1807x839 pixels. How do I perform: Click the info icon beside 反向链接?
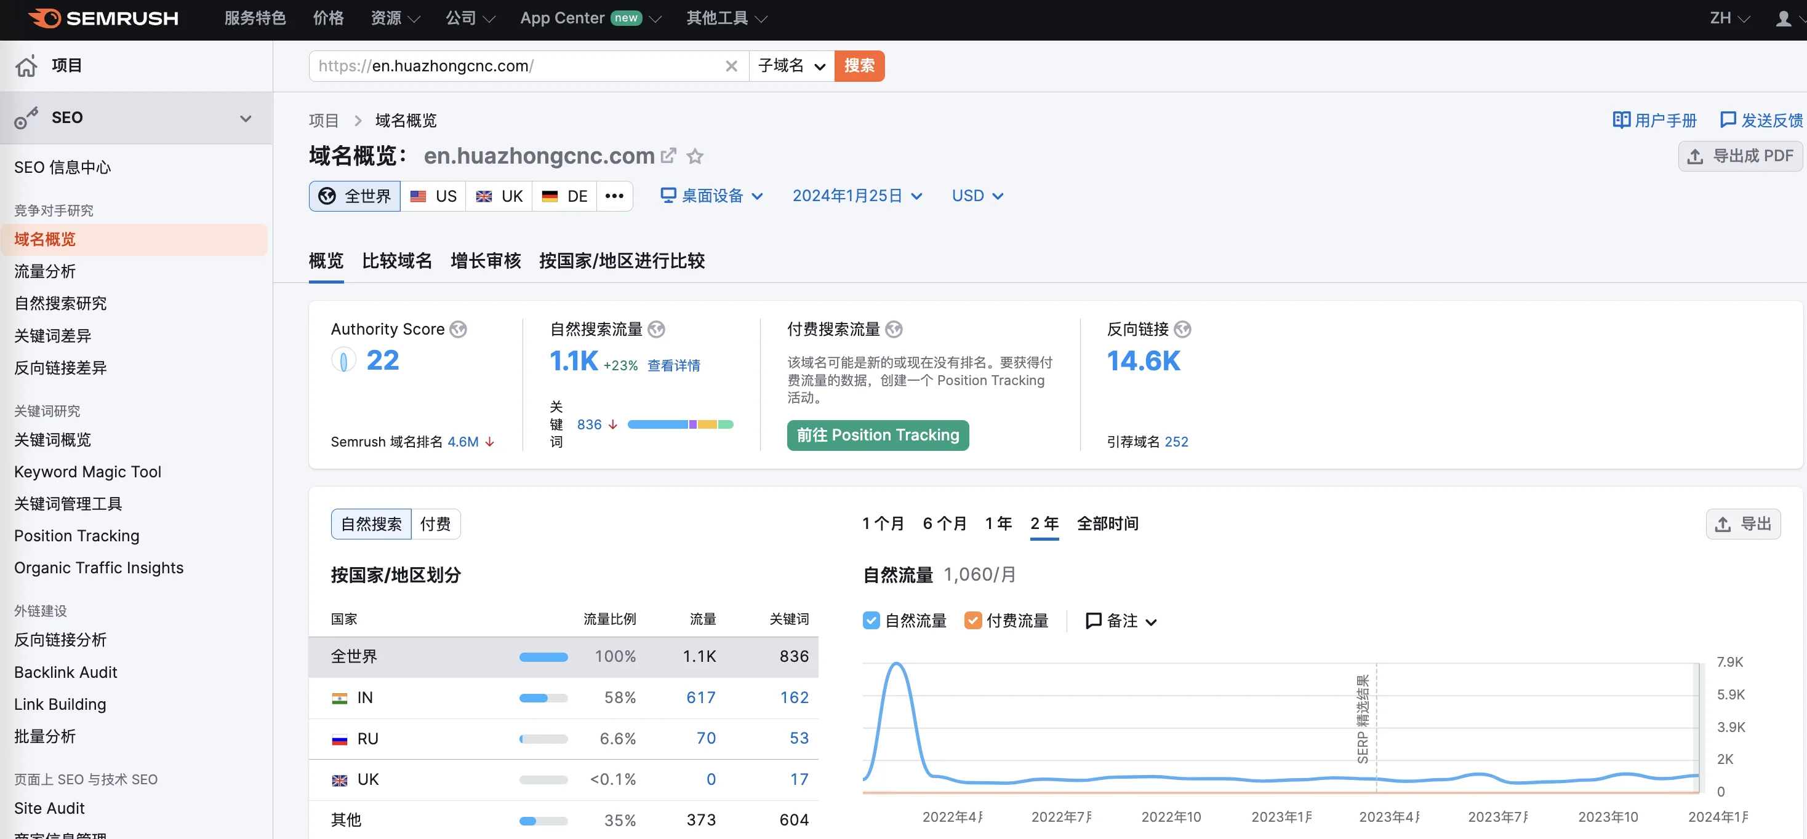[x=1183, y=330]
